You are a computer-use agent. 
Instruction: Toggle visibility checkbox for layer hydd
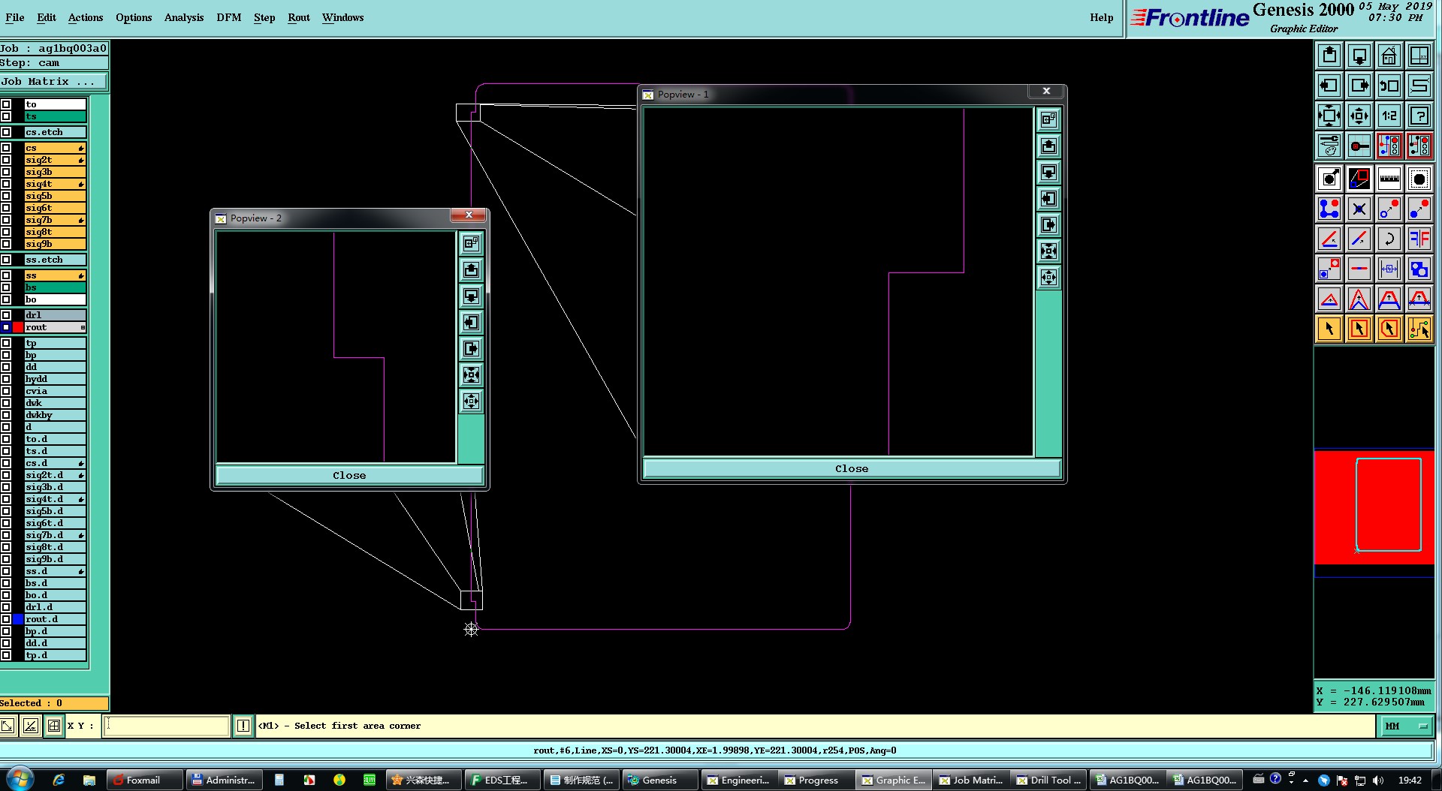coord(6,379)
